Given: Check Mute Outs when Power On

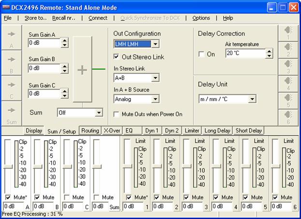Looking at the screenshot, I should tap(116, 114).
